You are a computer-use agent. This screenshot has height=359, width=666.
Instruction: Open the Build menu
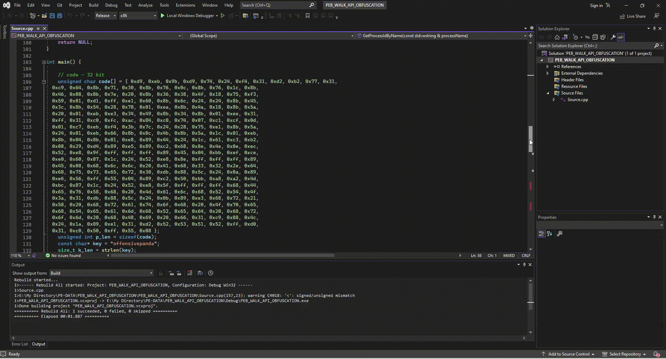94,5
